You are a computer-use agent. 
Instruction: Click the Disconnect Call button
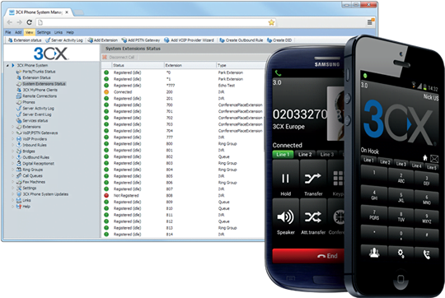[119, 58]
